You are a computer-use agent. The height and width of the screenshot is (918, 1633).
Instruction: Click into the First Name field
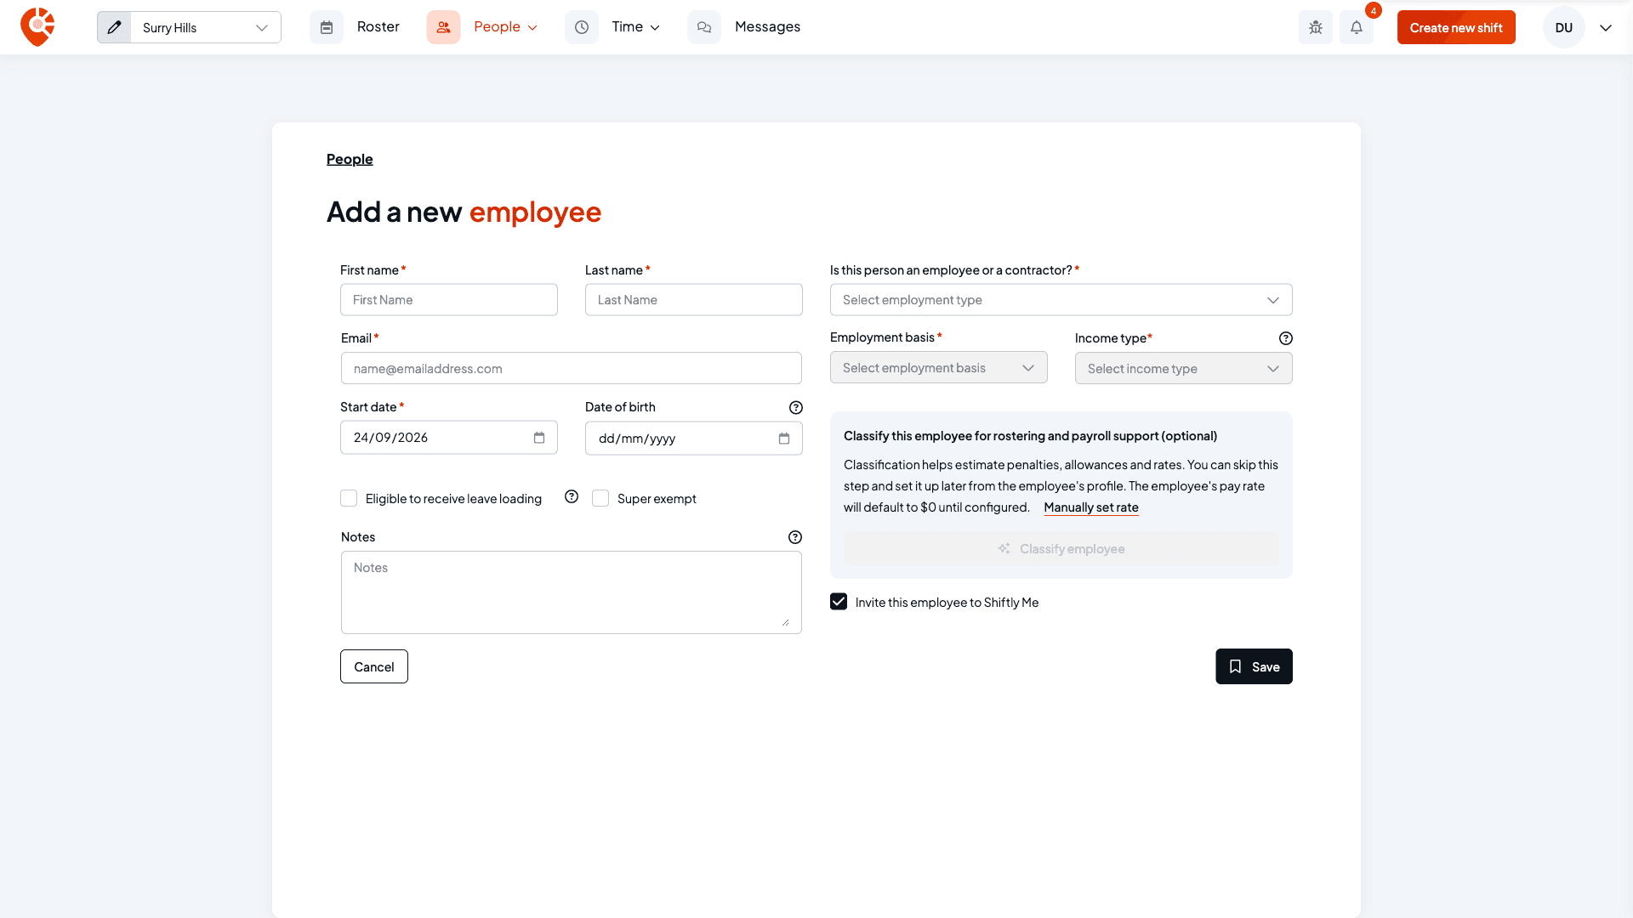[x=449, y=300]
